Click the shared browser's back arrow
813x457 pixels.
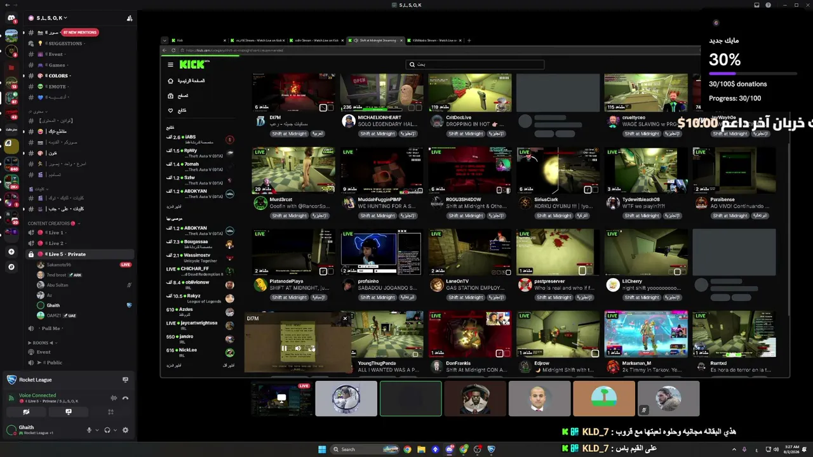(165, 50)
